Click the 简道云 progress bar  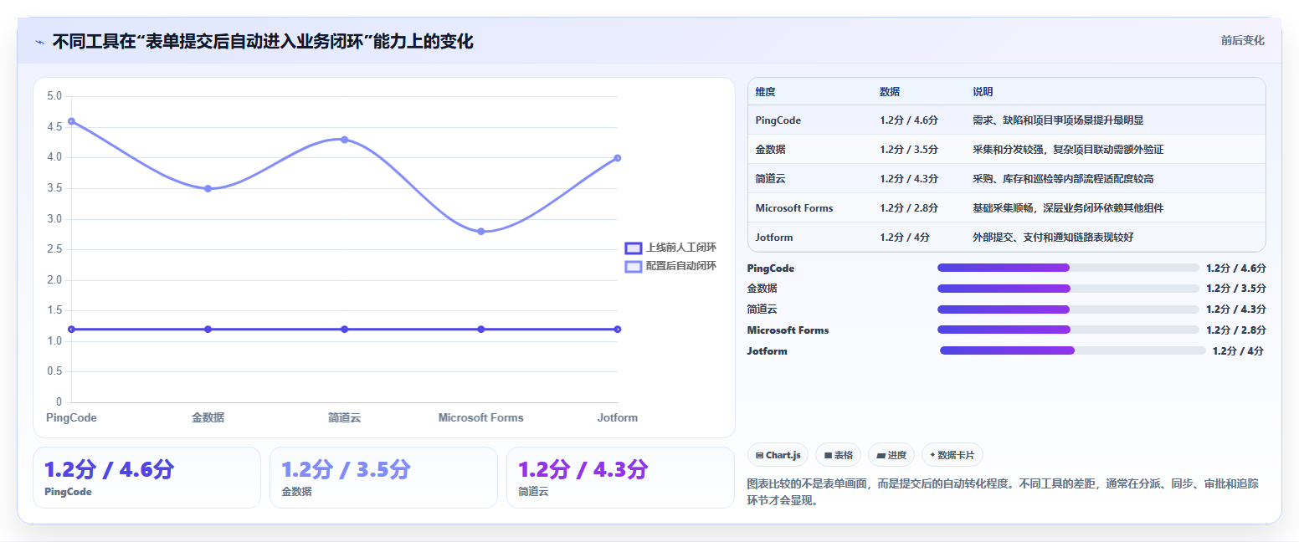pos(1068,309)
